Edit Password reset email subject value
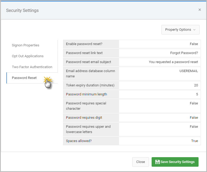207x172 pixels. [x=160, y=62]
